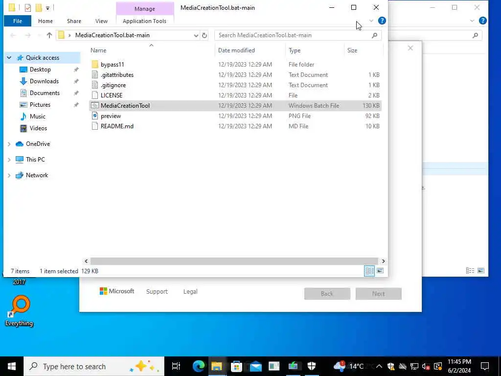This screenshot has width=501, height=376.
Task: Switch to the Share ribbon tab
Action: (74, 21)
